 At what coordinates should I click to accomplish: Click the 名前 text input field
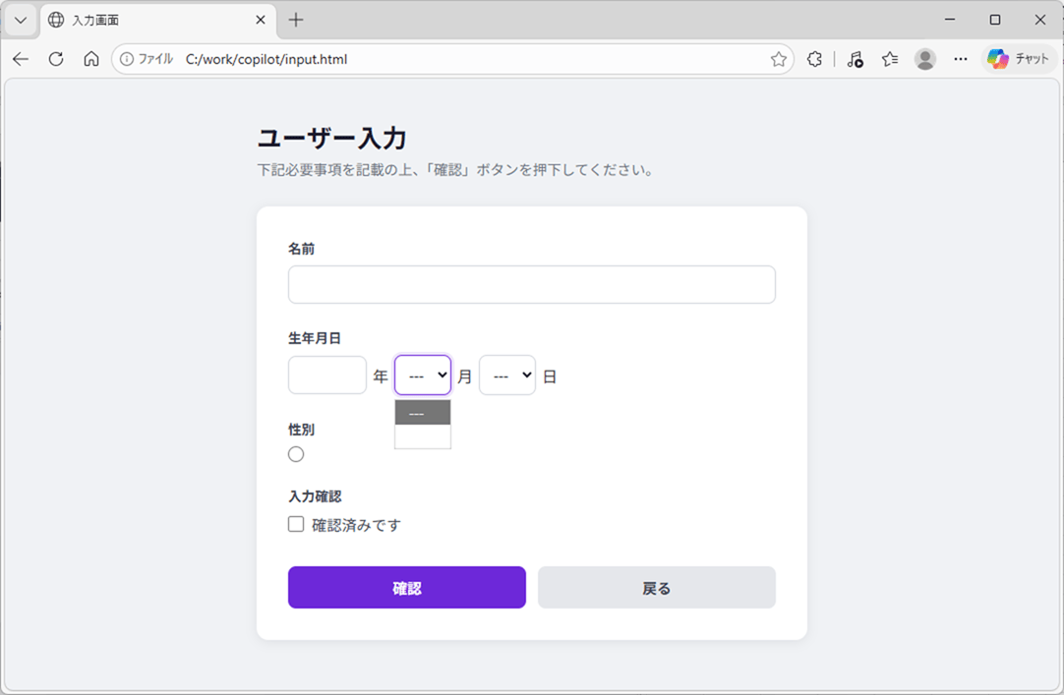[x=531, y=285]
